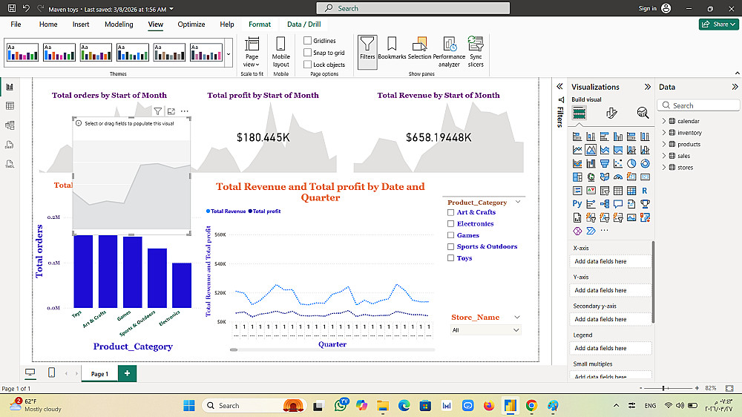Expand the products table

[664, 144]
